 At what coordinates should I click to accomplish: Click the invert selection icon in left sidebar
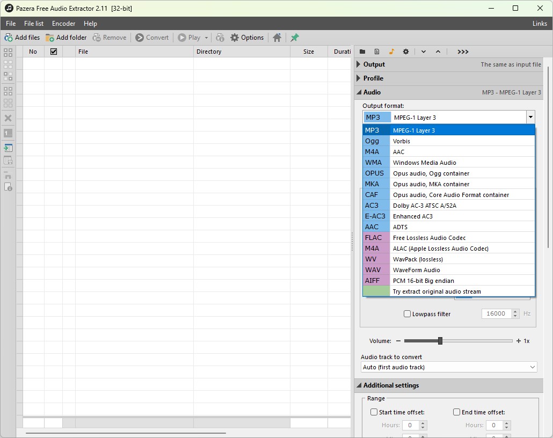tap(8, 76)
